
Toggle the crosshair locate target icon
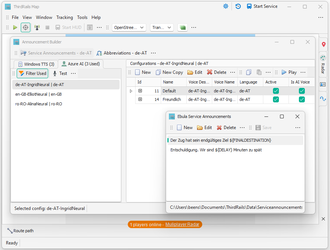(x=26, y=27)
